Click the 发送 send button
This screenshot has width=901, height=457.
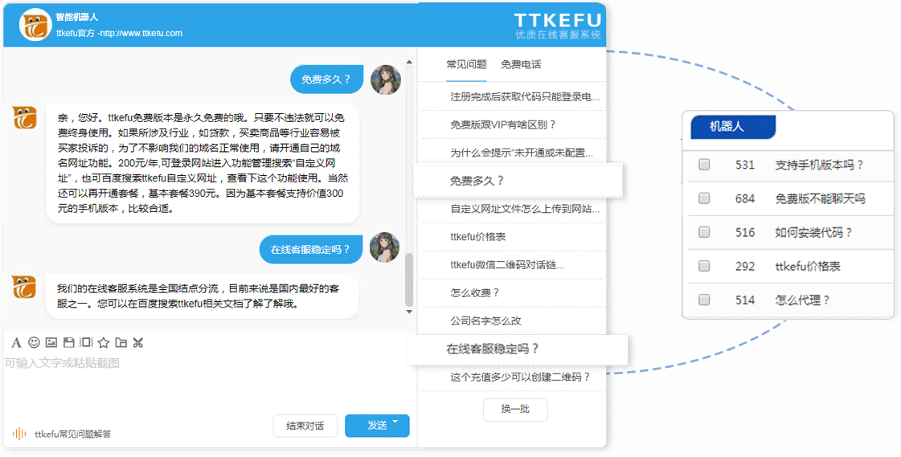pos(377,426)
